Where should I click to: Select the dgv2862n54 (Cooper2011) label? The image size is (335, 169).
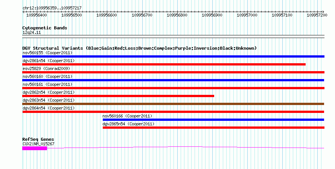[49, 92]
